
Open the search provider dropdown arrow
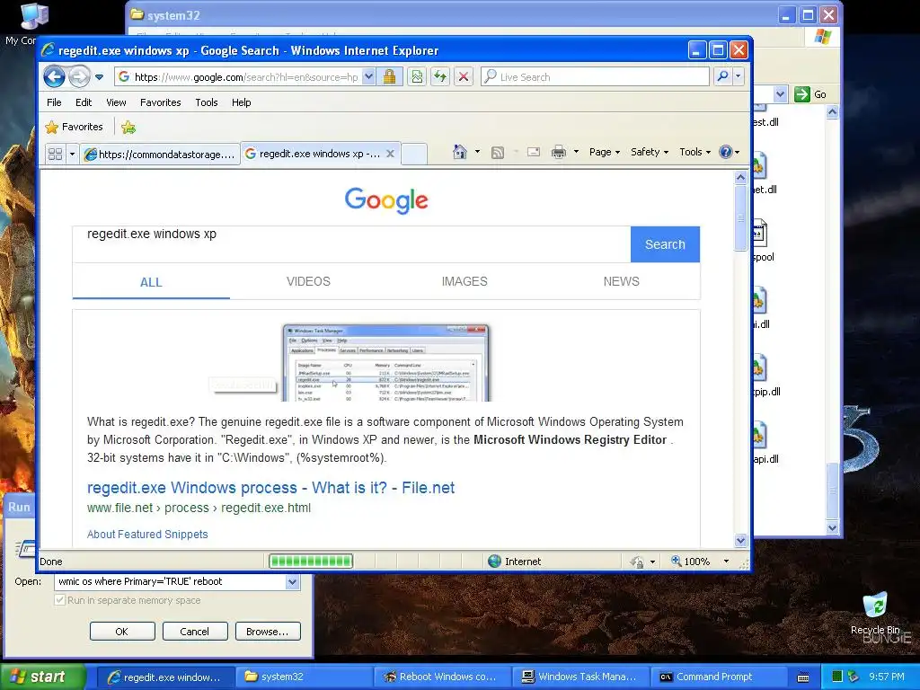coord(739,76)
